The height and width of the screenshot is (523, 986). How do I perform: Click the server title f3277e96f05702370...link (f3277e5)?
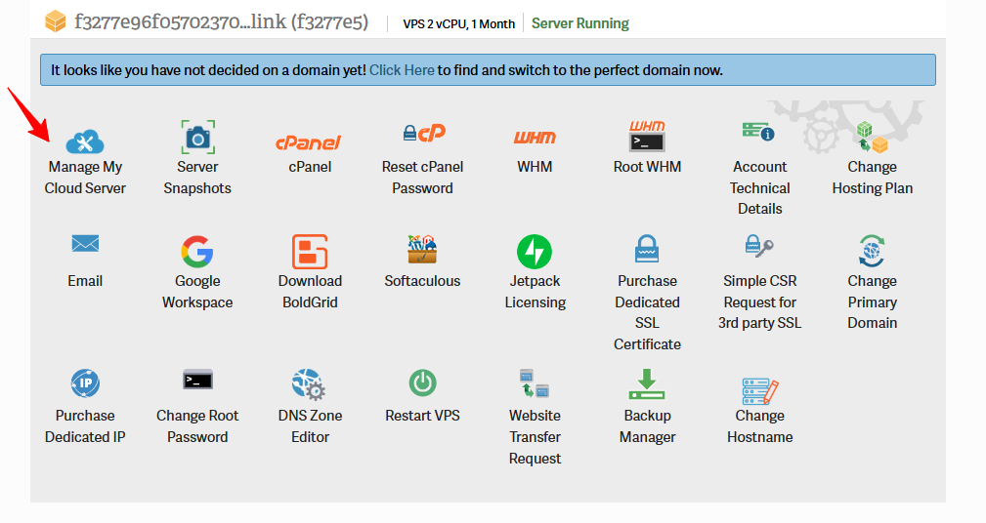222,22
